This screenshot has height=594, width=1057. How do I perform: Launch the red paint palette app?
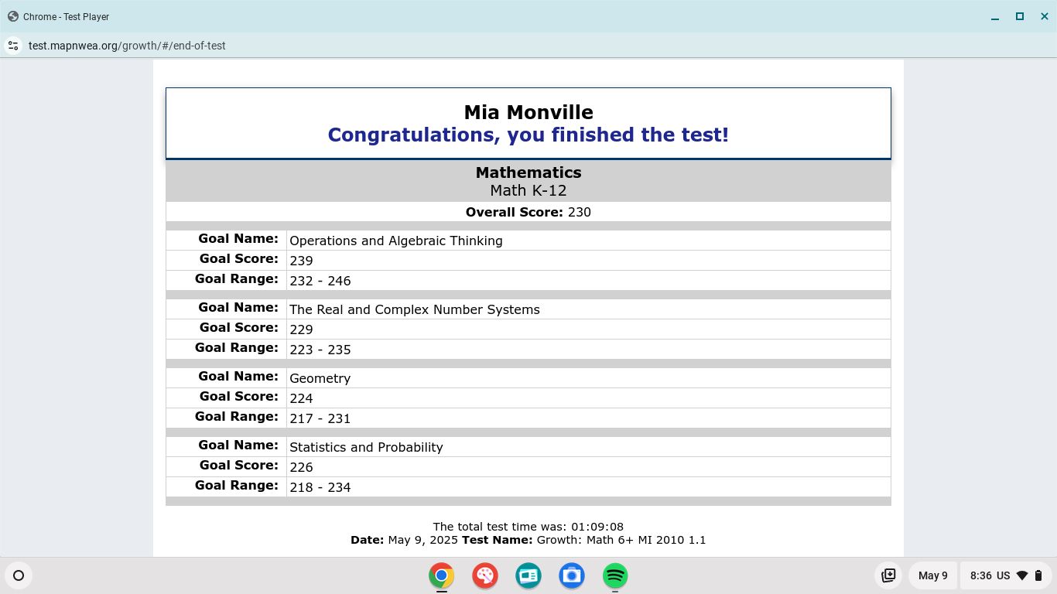pos(485,575)
